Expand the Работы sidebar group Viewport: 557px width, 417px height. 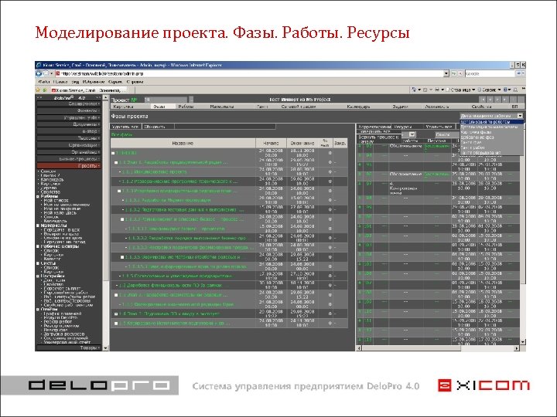tap(38, 196)
